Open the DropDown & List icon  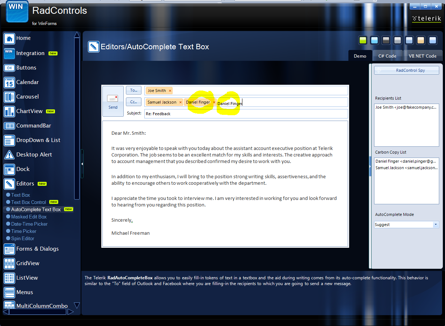pyautogui.click(x=9, y=140)
